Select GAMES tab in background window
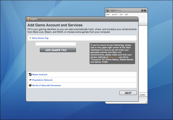Viewport: 173px width, 120px height. point(142,95)
